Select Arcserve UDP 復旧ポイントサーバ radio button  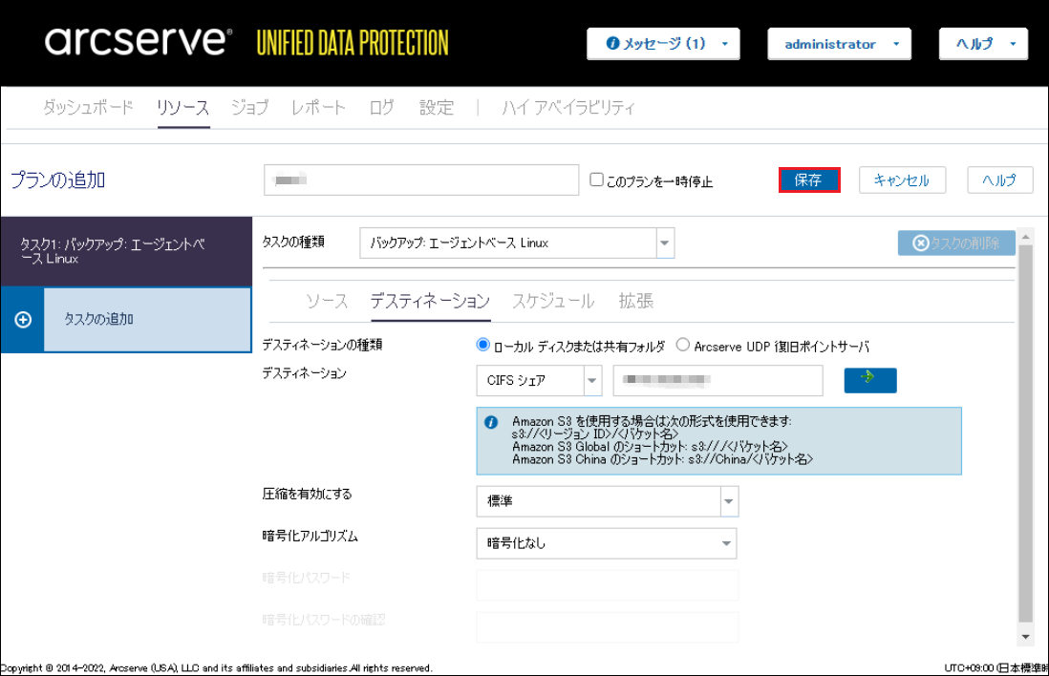pyautogui.click(x=683, y=346)
